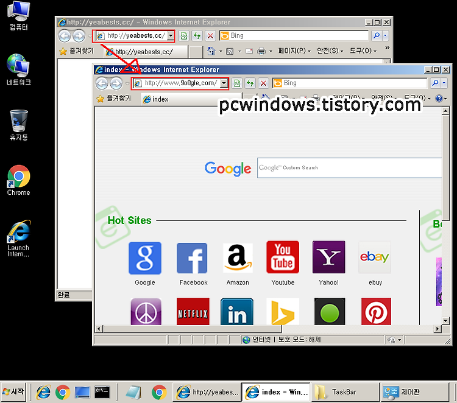Click Home icon in yeabests.cc toolbar
The width and height of the screenshot is (457, 403).
coord(211,51)
